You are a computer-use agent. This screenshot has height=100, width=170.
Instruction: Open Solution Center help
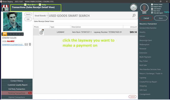point(157,5)
